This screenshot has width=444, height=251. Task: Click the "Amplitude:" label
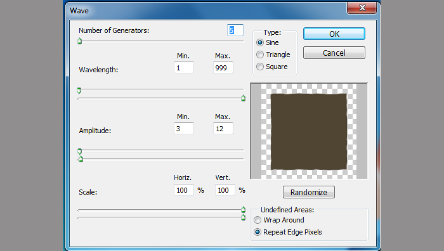click(95, 131)
